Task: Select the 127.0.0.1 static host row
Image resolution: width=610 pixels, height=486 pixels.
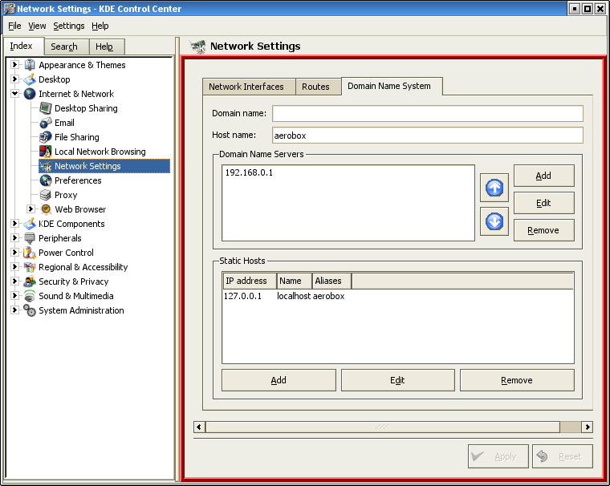Action: click(x=397, y=296)
